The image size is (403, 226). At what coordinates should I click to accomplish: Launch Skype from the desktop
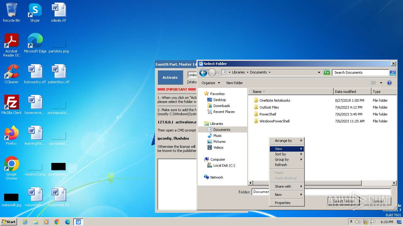coord(35,13)
